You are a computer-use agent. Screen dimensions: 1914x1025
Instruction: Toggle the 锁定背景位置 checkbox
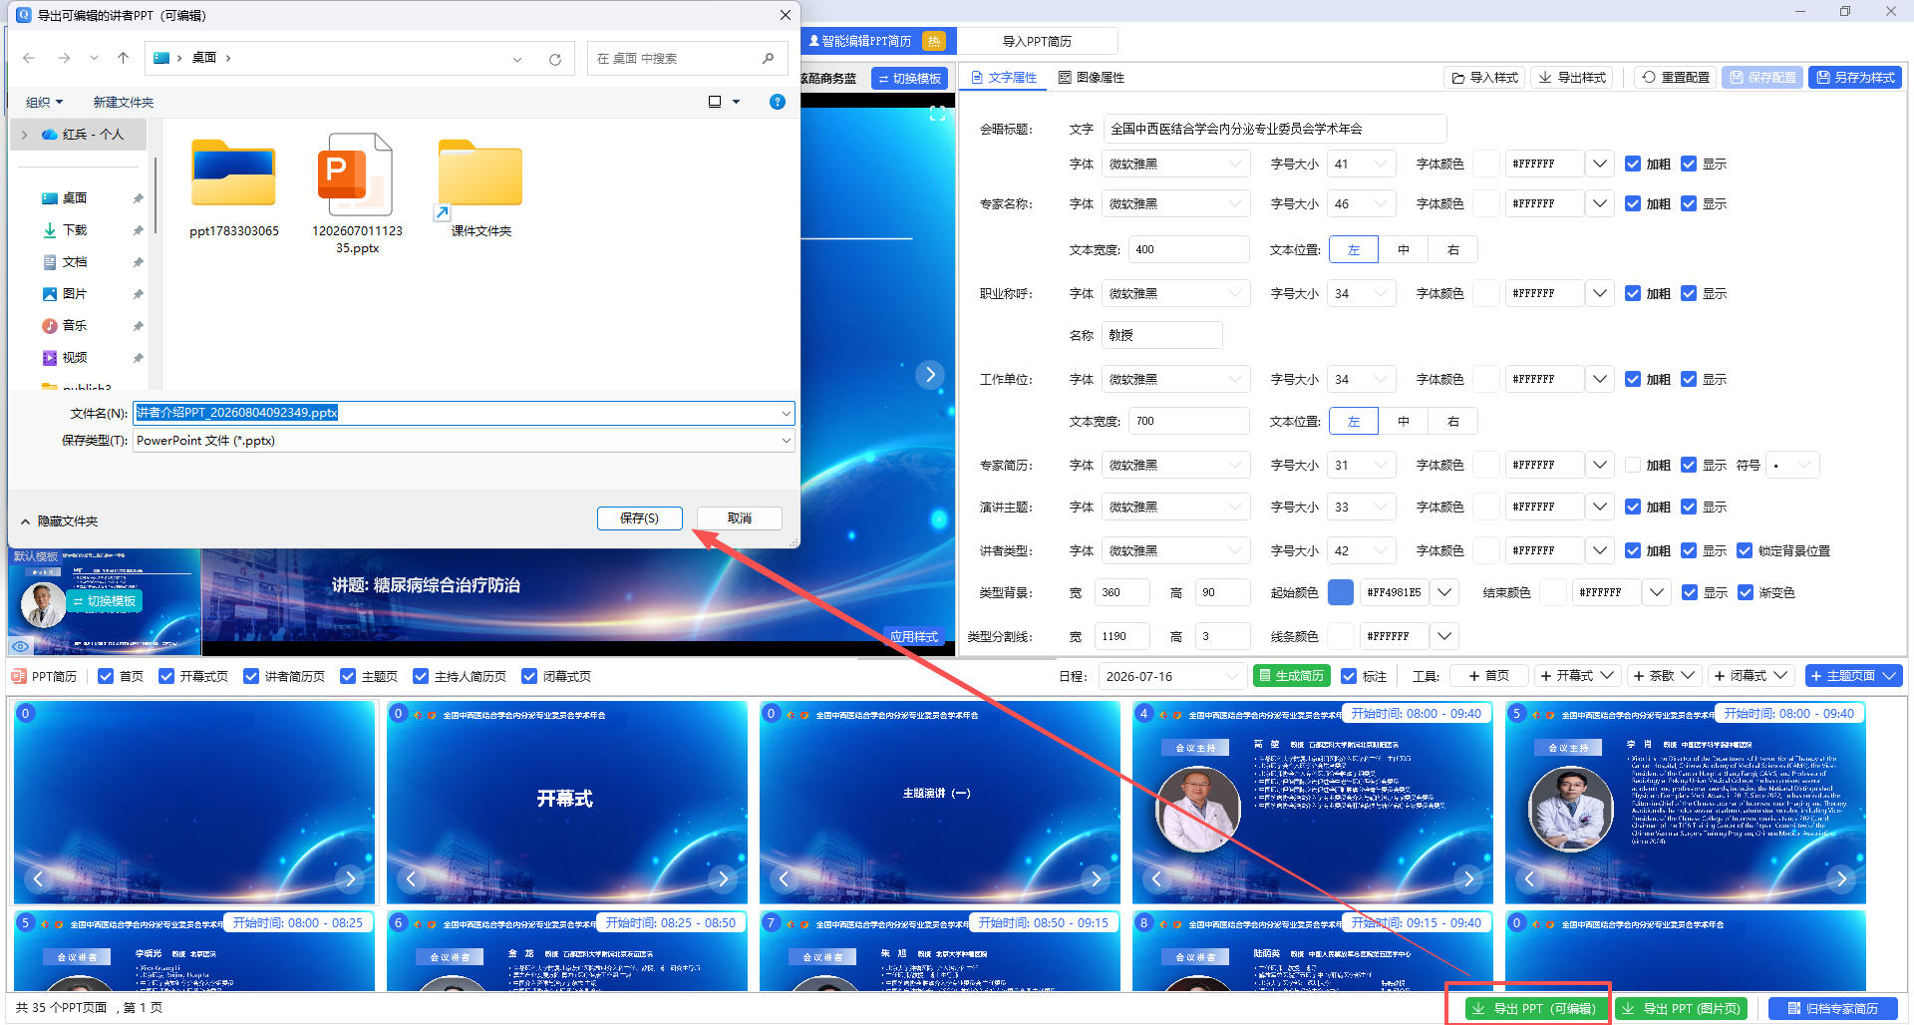click(1745, 550)
